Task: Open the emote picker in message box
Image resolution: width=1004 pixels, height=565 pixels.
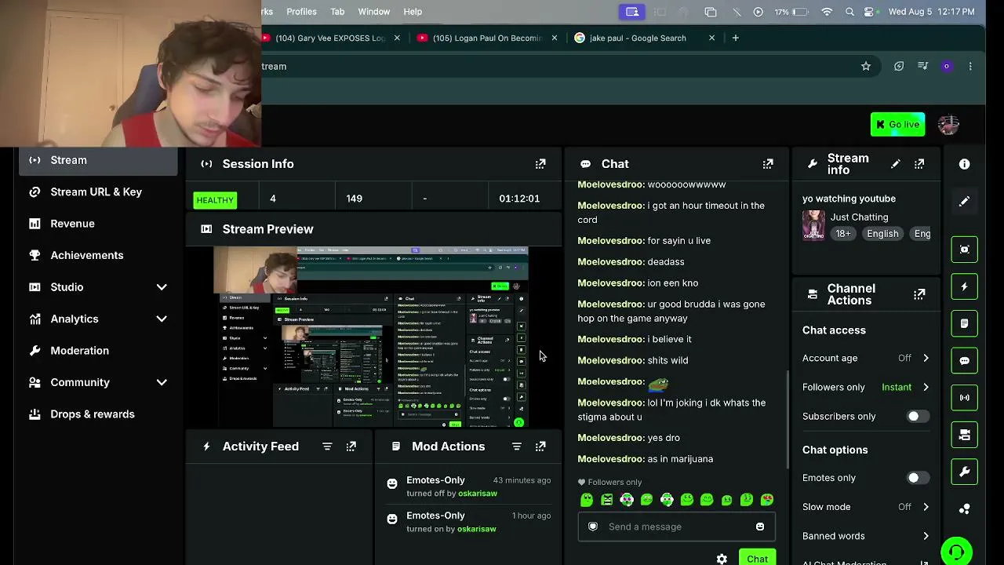Action: [x=759, y=527]
